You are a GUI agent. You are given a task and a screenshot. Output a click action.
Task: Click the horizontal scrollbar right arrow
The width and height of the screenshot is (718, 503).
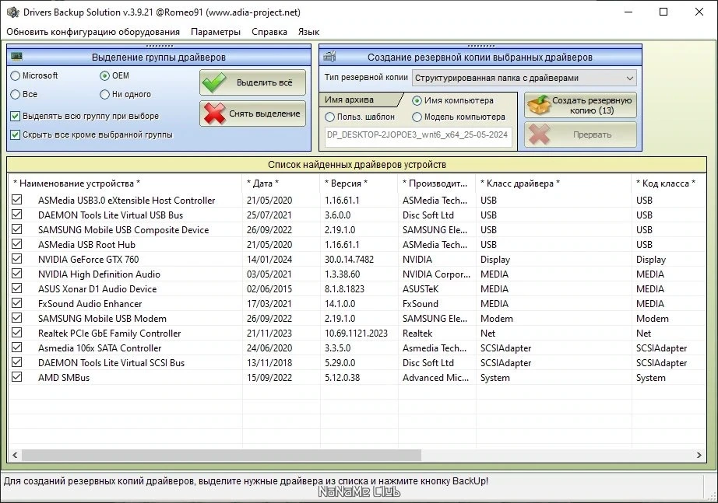(699, 455)
